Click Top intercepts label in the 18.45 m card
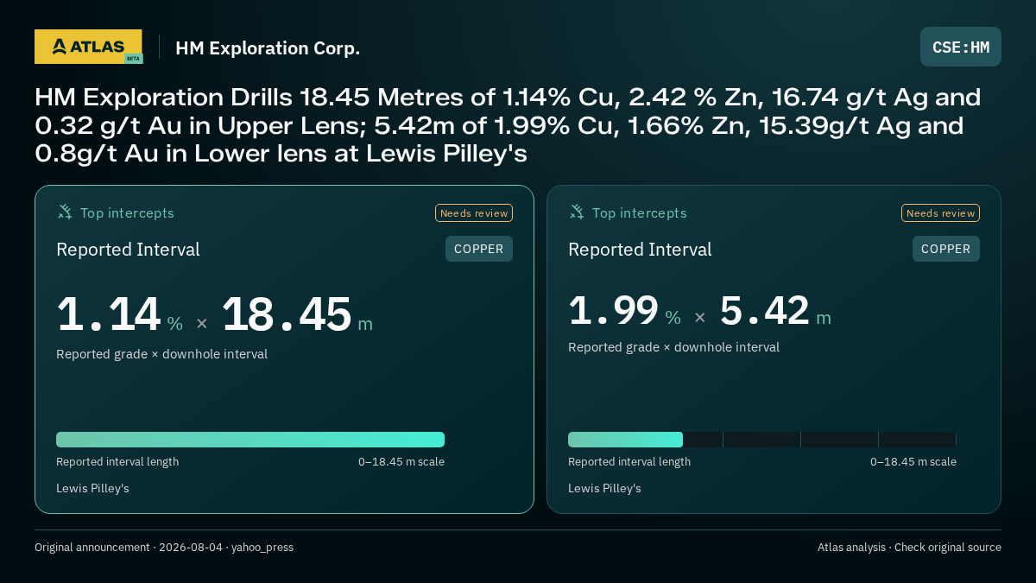The image size is (1036, 583). [127, 212]
